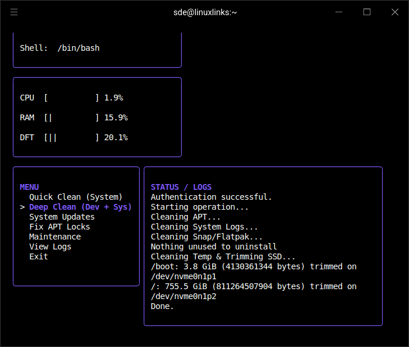This screenshot has width=409, height=347.
Task: Click 'Nothing unused to uninstall' log line
Action: (214, 247)
